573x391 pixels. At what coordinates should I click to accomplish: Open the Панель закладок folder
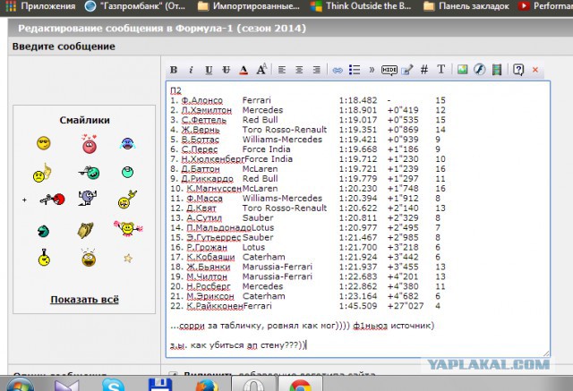(466, 6)
